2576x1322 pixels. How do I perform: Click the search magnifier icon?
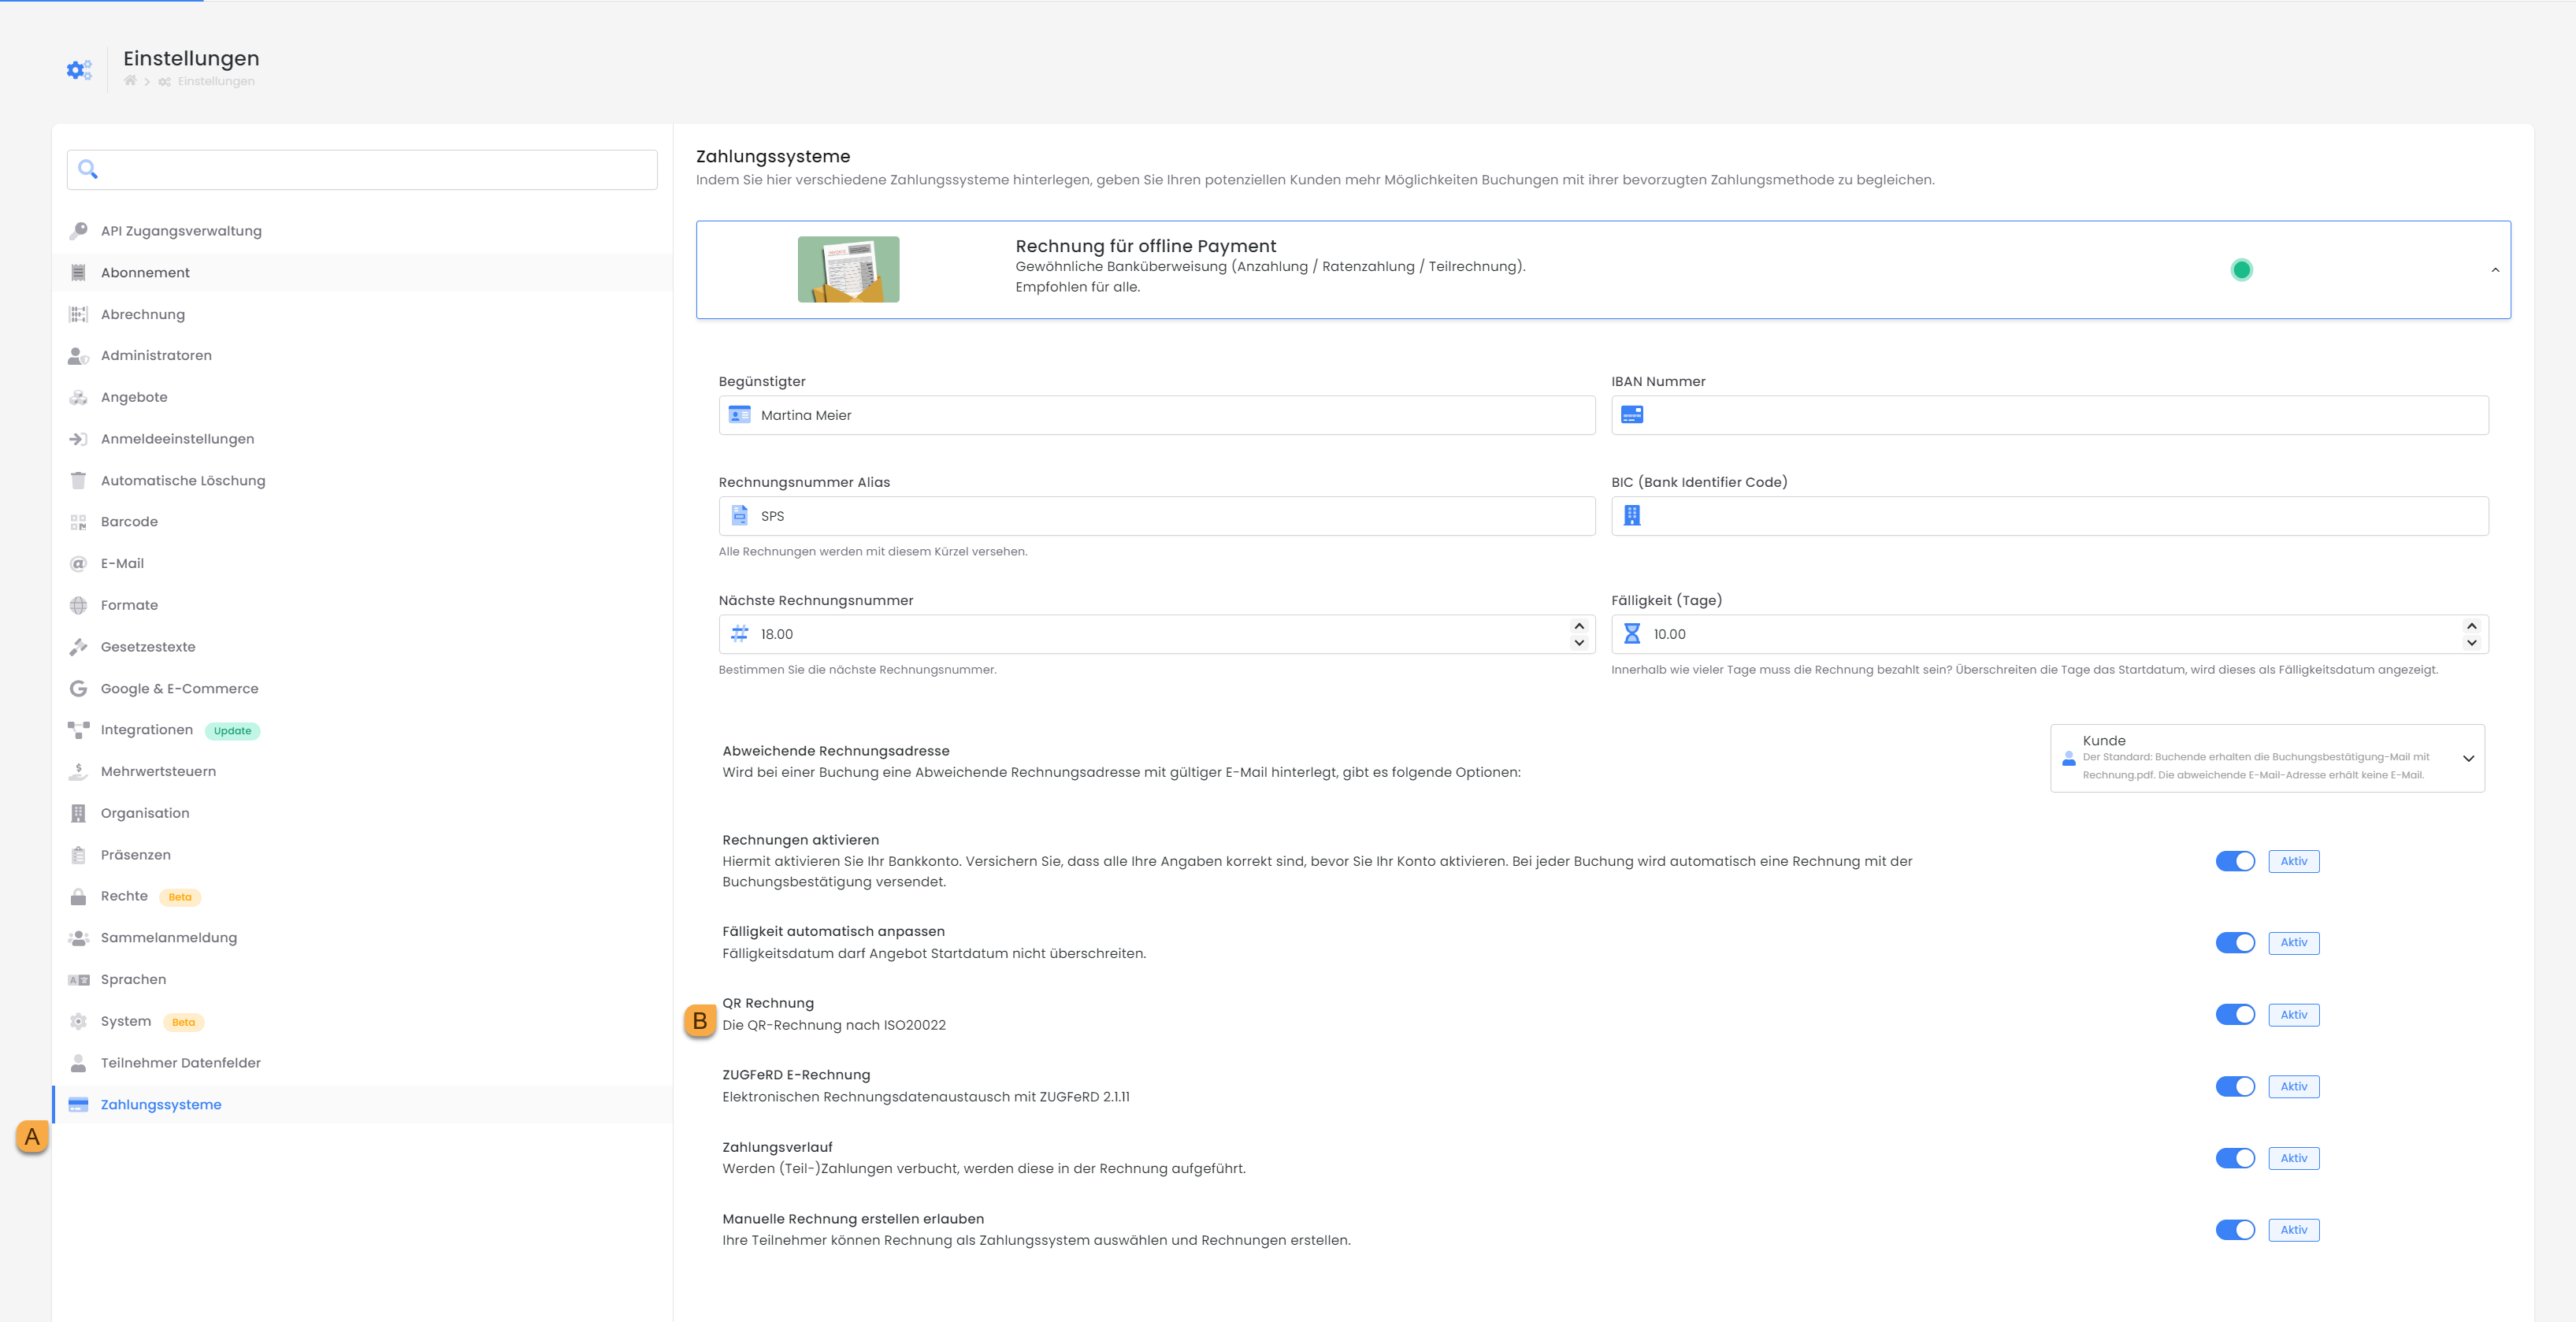pos(88,169)
